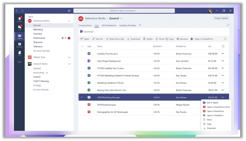Image resolution: width=246 pixels, height=141 pixels.
Task: Open the Meetings calendar icon
Action: point(20,45)
